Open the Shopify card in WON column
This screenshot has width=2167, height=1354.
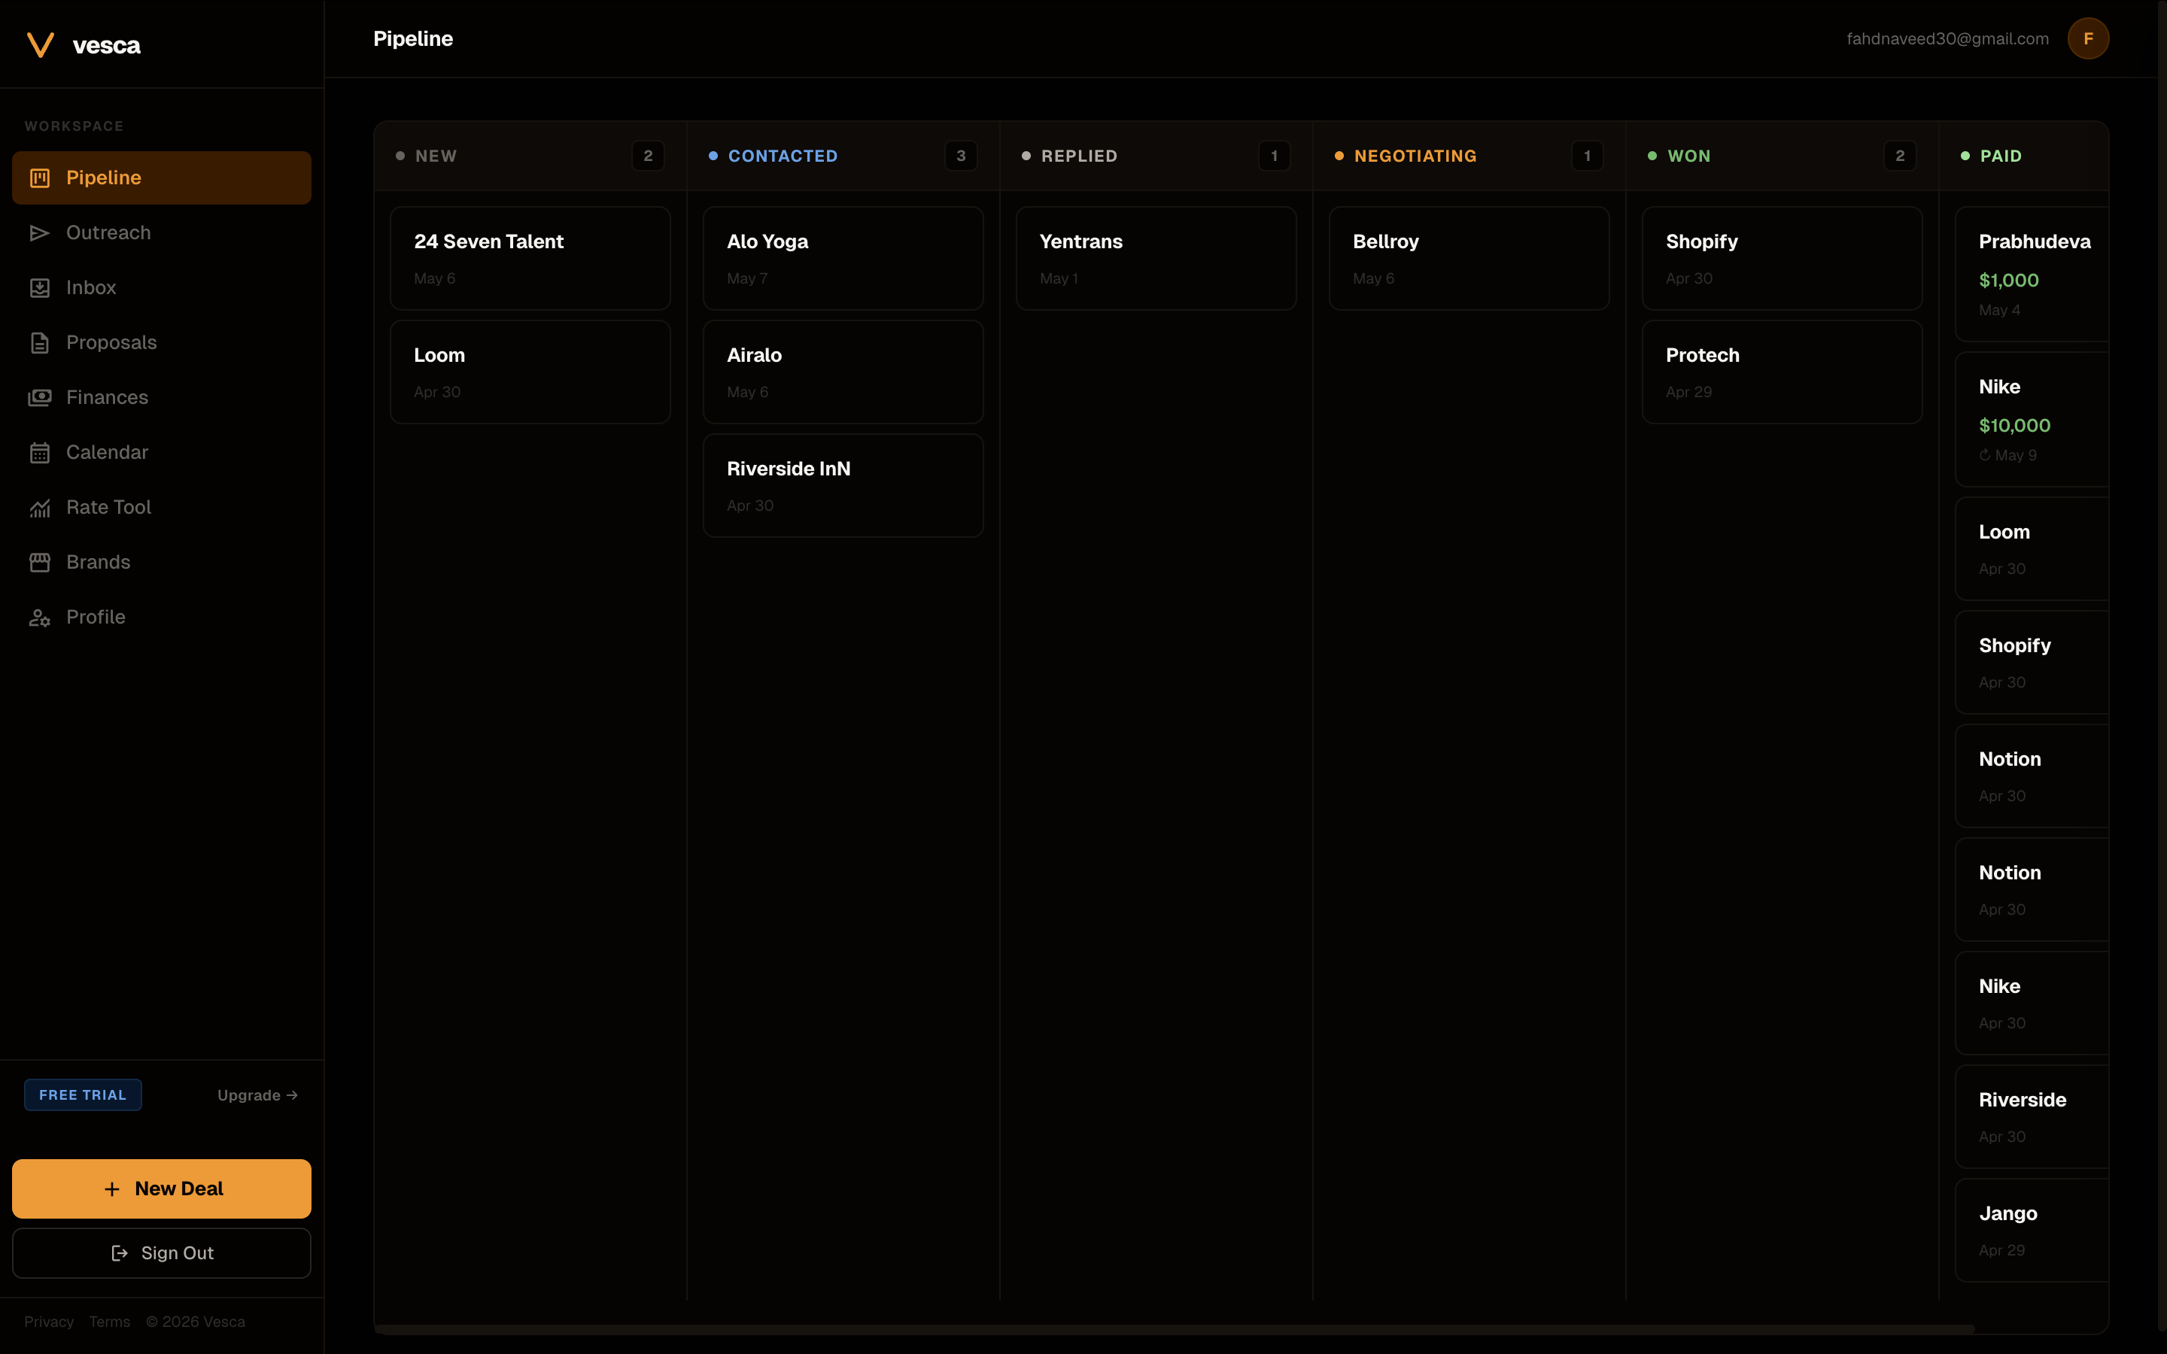click(x=1782, y=258)
